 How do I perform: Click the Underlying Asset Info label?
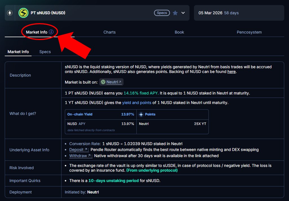(x=29, y=150)
